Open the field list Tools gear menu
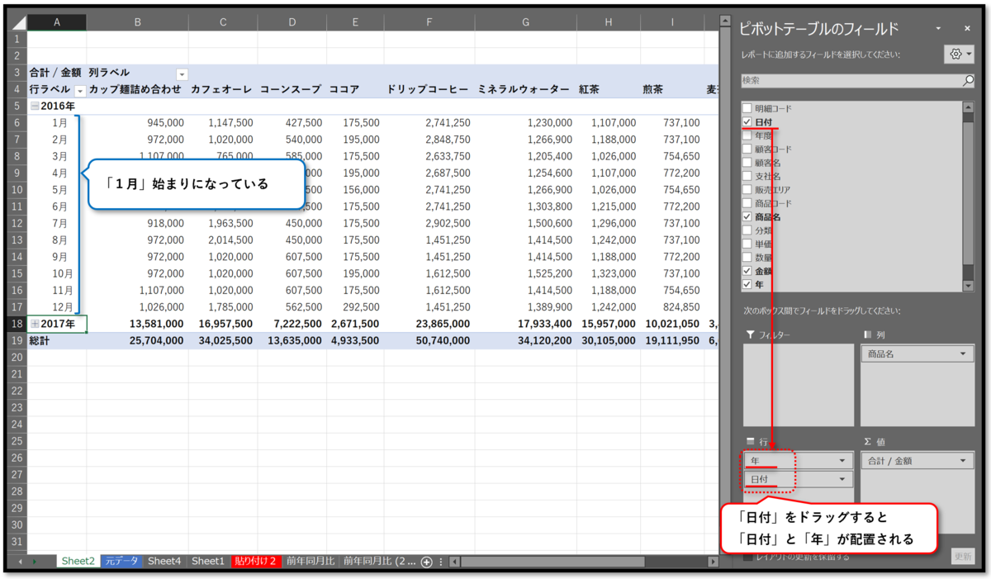991x579 pixels. 959,54
